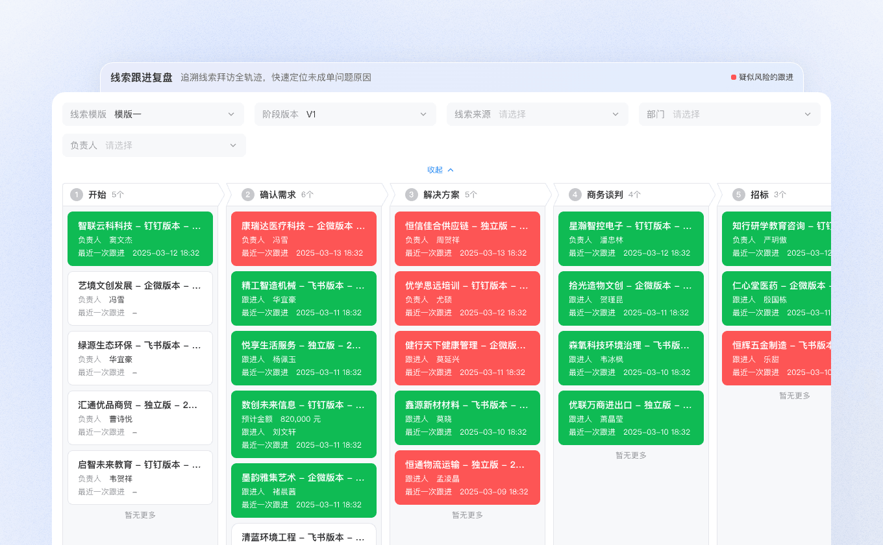Click stage number 5 circle icon
This screenshot has width=883, height=545.
pyautogui.click(x=739, y=195)
